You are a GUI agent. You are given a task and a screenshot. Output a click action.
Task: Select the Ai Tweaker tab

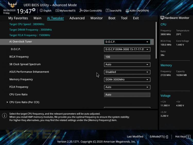pos(55,18)
